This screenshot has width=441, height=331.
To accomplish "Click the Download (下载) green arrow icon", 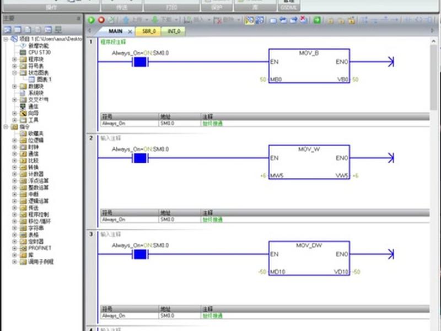I will tap(155, 20).
